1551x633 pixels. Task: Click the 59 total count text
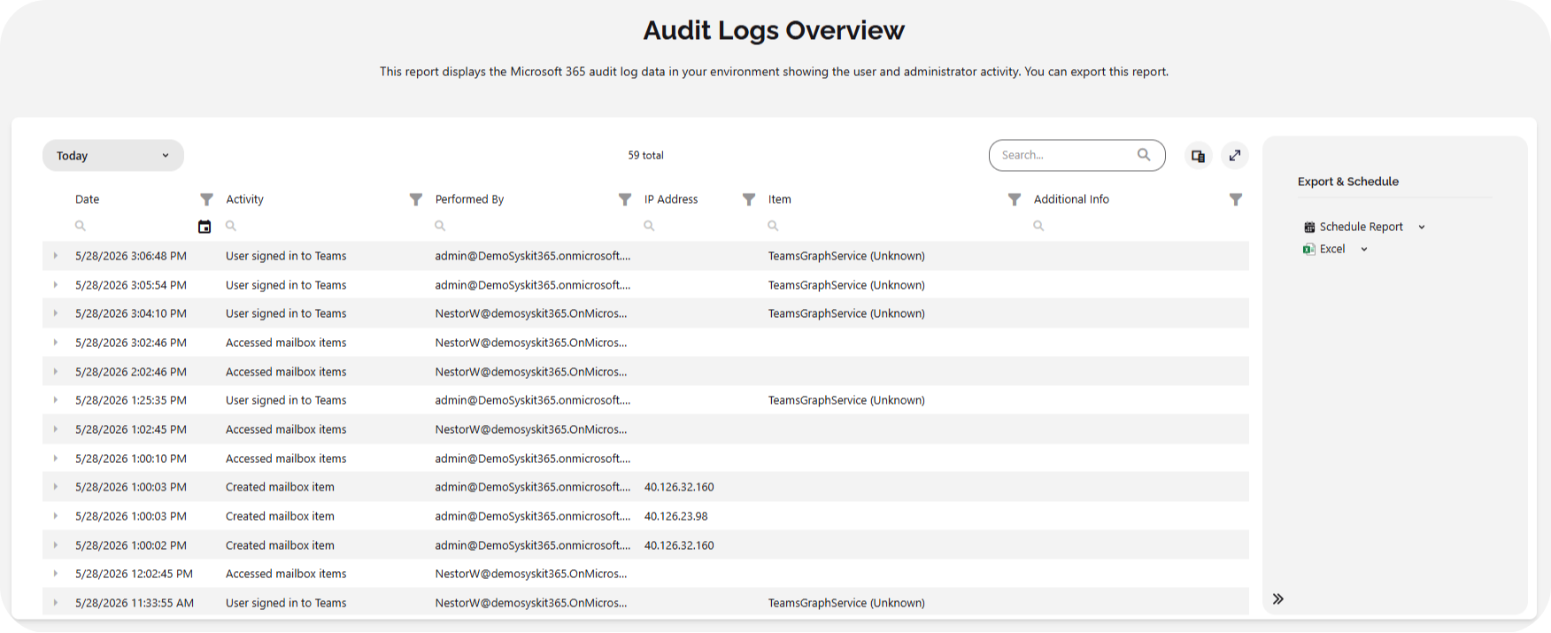click(646, 155)
